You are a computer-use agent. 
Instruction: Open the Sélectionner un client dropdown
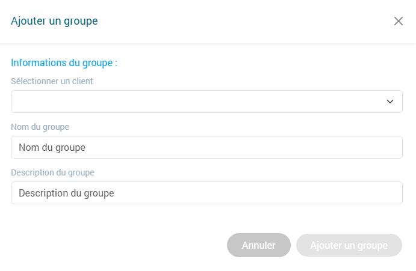click(206, 102)
